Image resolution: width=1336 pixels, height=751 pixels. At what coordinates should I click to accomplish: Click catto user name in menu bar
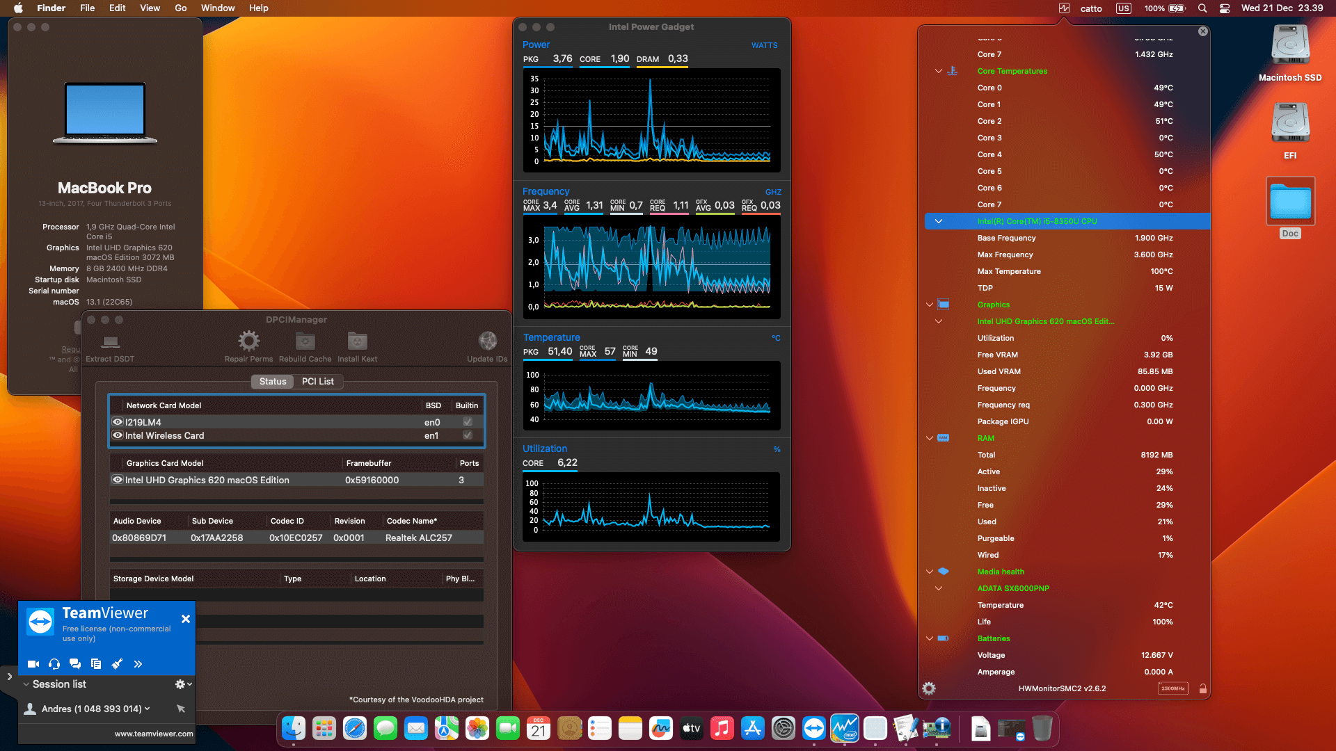coord(1091,8)
